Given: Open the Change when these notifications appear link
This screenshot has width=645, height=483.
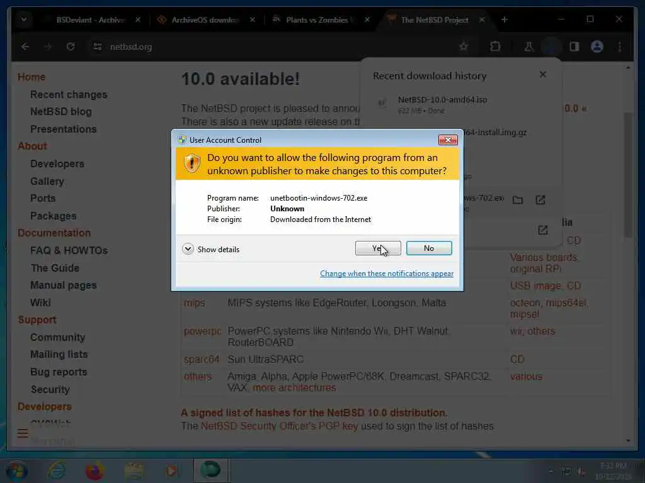Looking at the screenshot, I should coord(387,274).
